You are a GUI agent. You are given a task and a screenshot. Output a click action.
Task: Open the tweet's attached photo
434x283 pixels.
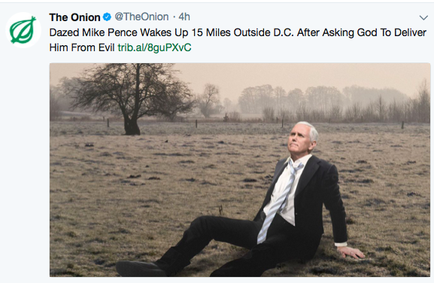(240, 170)
